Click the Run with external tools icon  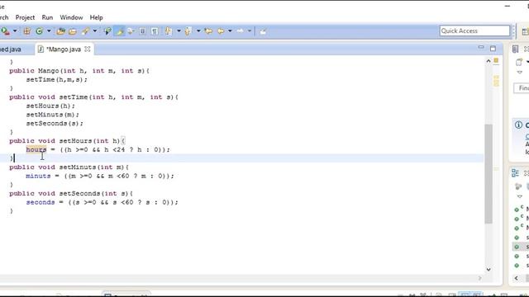click(5, 31)
